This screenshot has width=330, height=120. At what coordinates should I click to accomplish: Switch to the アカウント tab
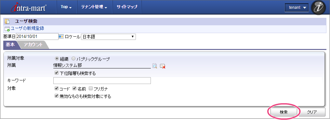click(33, 45)
